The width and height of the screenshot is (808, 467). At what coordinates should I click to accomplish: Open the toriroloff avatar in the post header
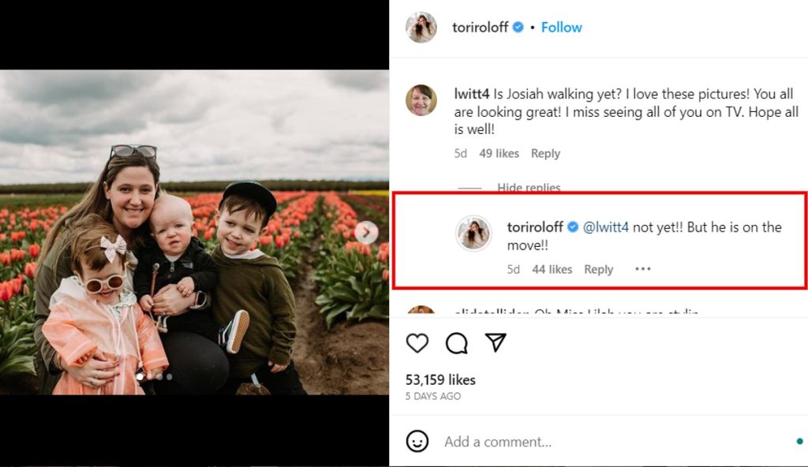click(x=421, y=28)
